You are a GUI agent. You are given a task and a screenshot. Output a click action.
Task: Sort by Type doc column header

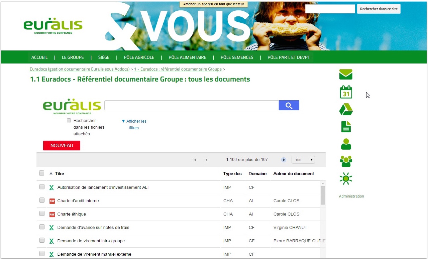232,173
